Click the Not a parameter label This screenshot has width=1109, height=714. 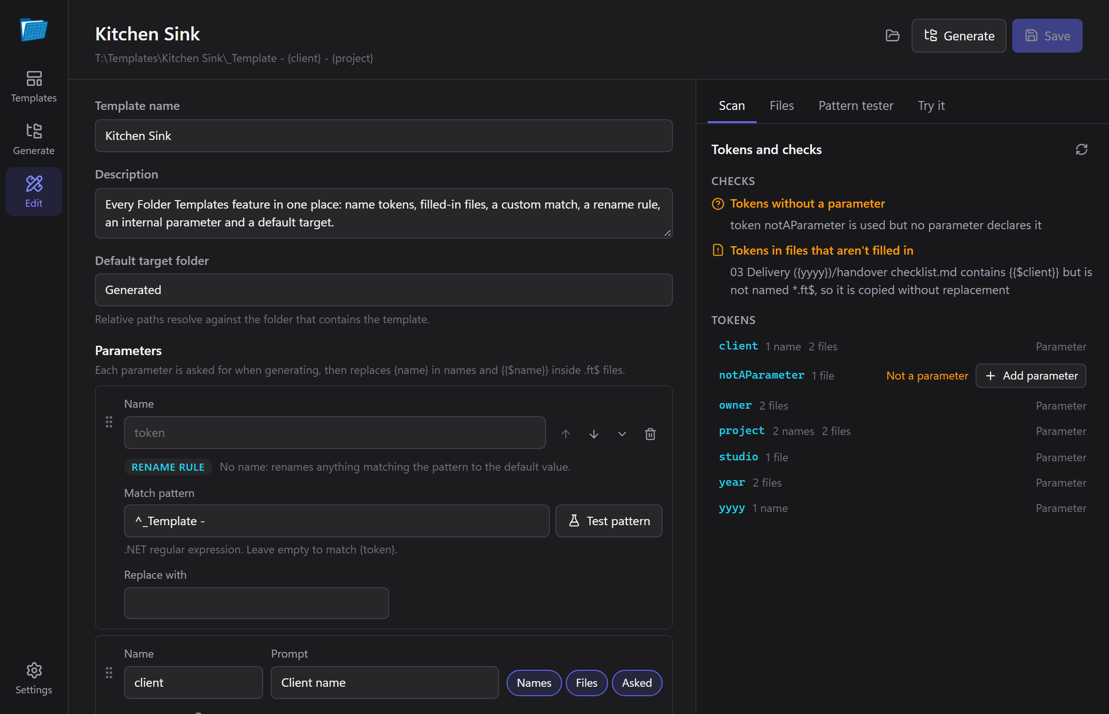(927, 376)
